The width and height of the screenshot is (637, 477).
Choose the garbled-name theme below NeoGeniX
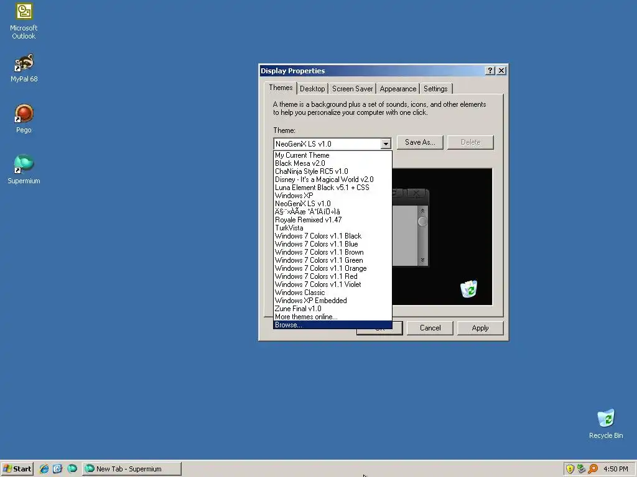[x=332, y=212]
